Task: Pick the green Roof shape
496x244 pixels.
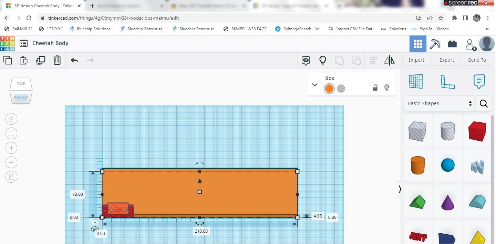Action: tap(417, 201)
